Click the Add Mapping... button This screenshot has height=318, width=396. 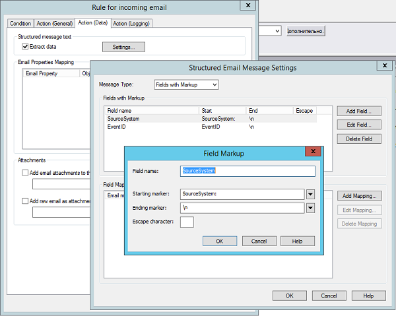click(x=360, y=196)
